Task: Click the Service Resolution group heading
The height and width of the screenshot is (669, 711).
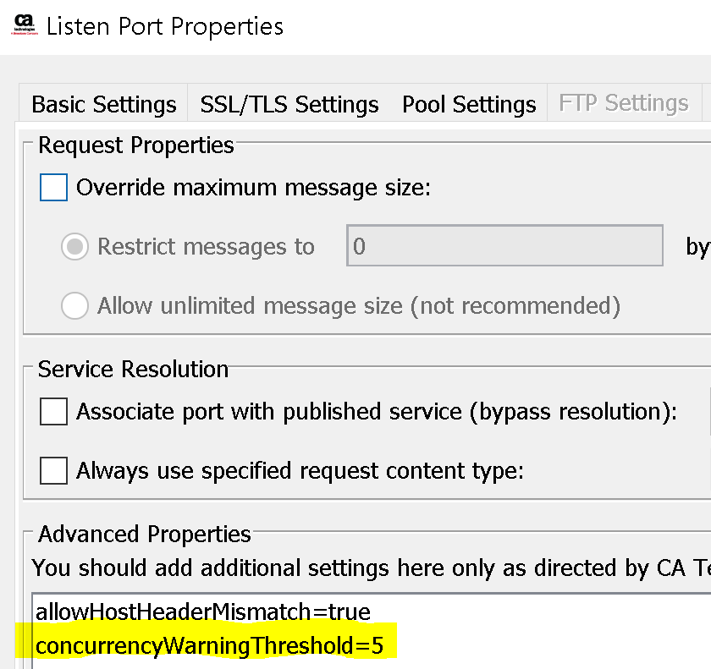Action: (133, 370)
